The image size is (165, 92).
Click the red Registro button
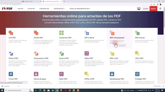point(153,9)
